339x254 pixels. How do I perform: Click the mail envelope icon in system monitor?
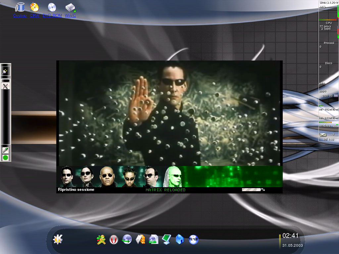(323, 135)
